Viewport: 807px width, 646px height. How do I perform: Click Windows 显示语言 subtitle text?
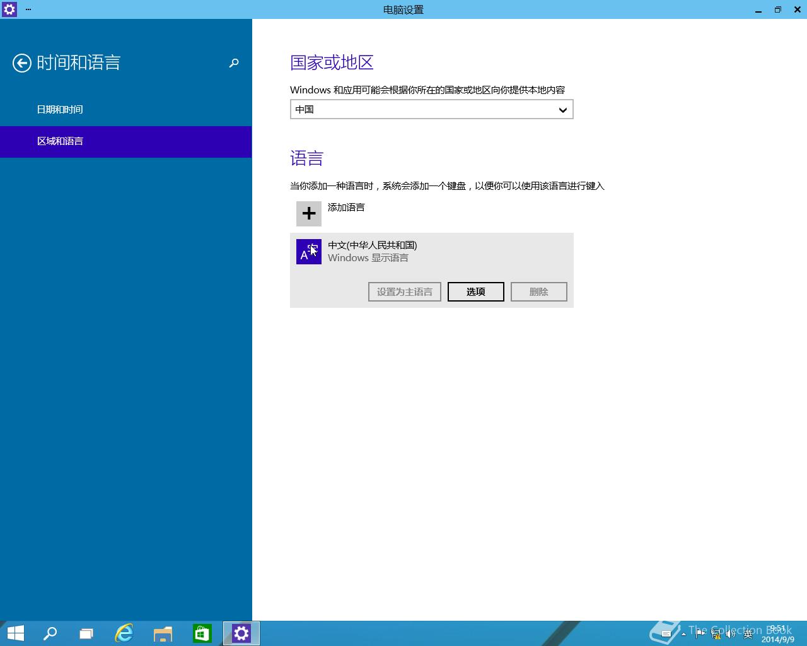tap(368, 258)
